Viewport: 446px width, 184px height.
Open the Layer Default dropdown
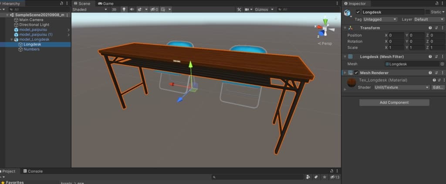tap(429, 19)
